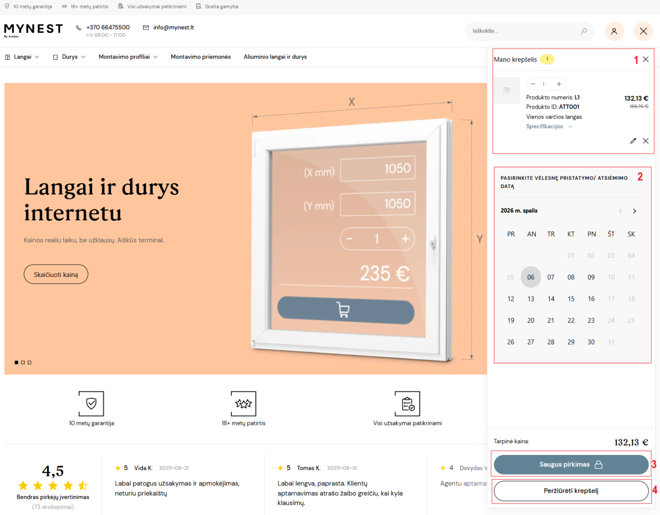Viewport: 660px width, 515px height.
Task: Go to previous calendar month
Action: pyautogui.click(x=620, y=211)
